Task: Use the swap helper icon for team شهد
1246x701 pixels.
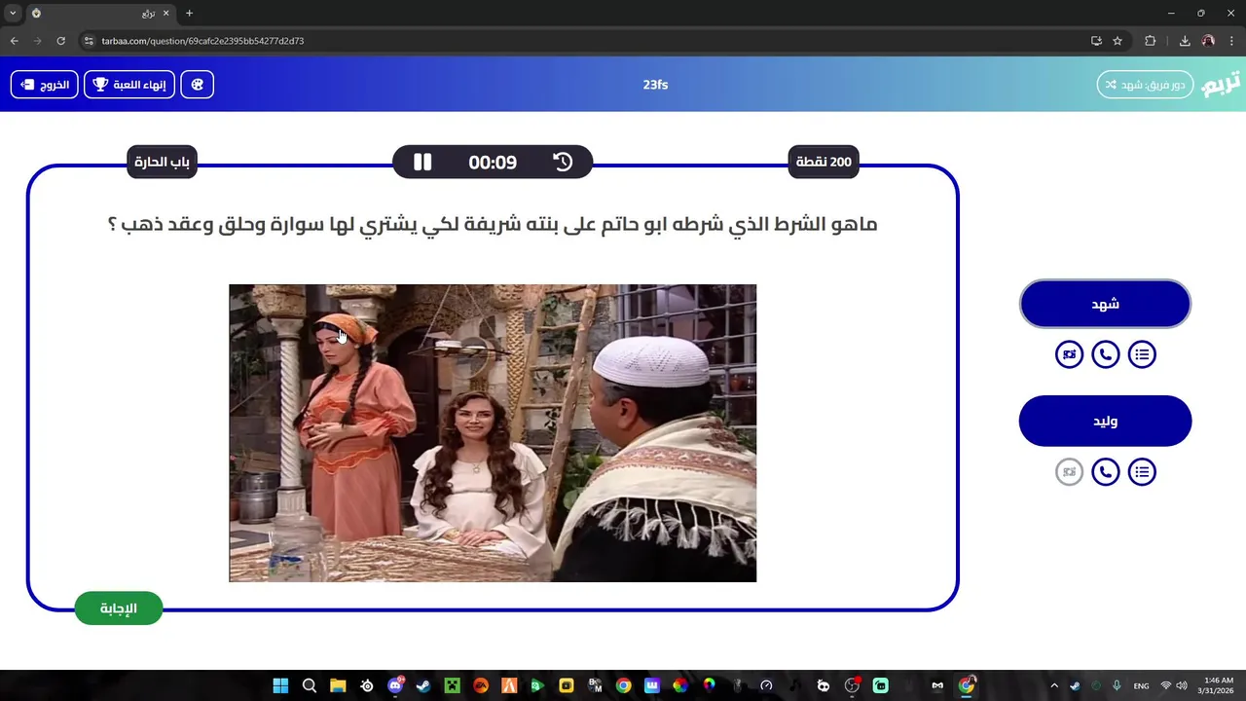Action: click(x=1069, y=354)
